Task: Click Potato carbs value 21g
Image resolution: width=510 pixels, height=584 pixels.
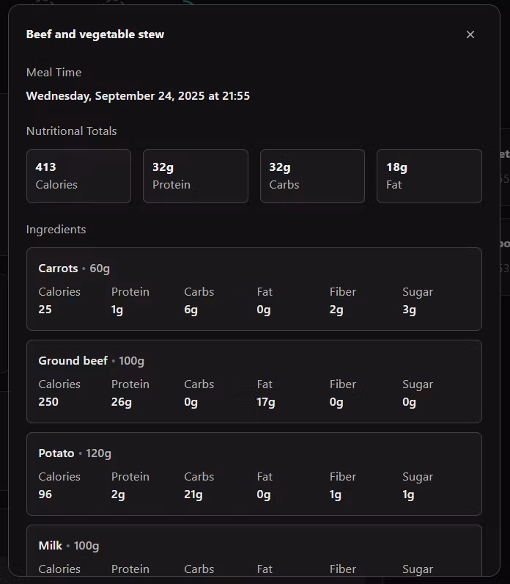Action: [193, 494]
